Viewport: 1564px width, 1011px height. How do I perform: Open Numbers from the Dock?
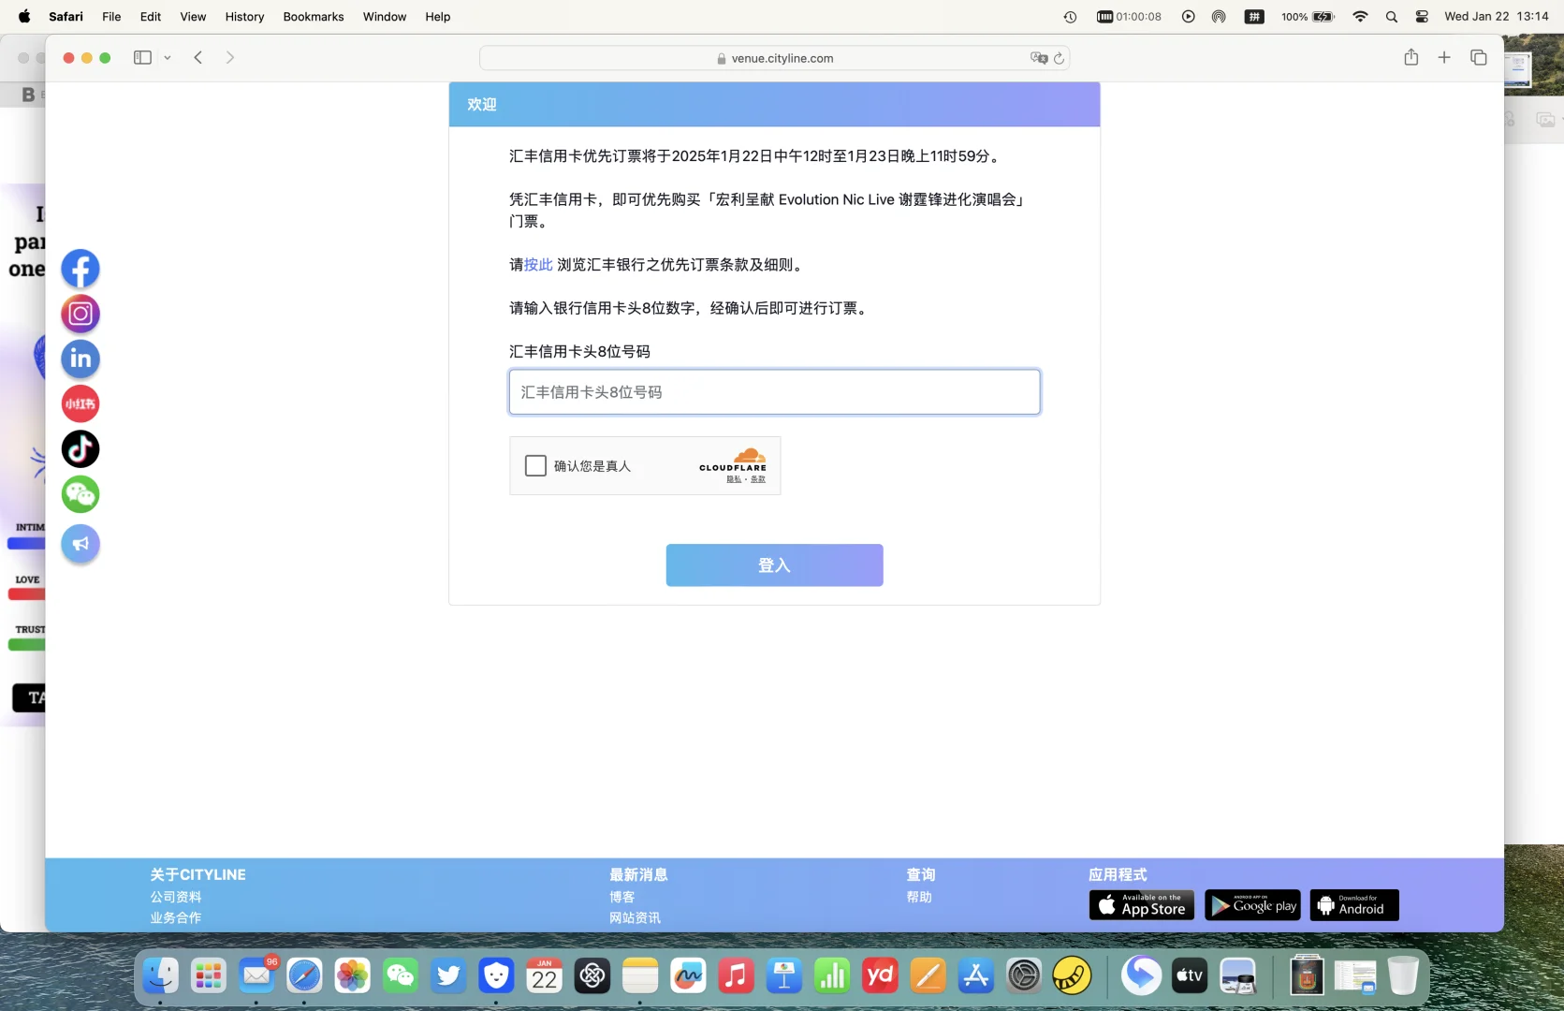pyautogui.click(x=832, y=976)
